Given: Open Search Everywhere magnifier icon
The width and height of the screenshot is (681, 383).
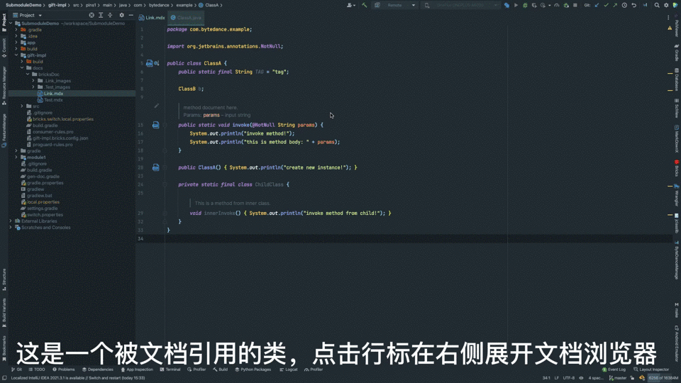Looking at the screenshot, I should (657, 5).
